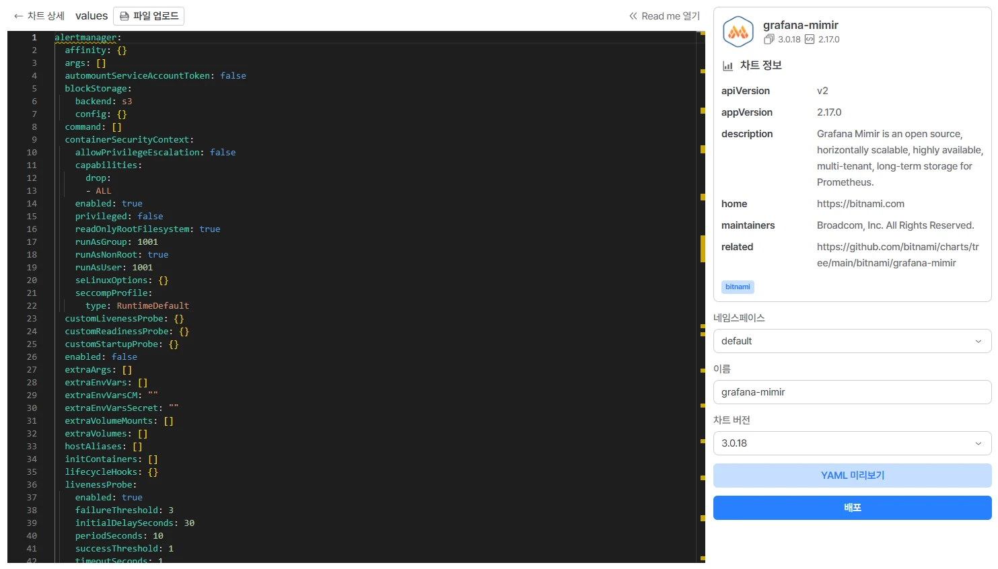
Task: Click the initialDelaySeconds value 30
Action: (189, 523)
